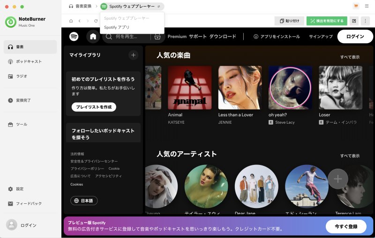Open player in external window icon
This screenshot has width=375, height=238.
click(354, 21)
